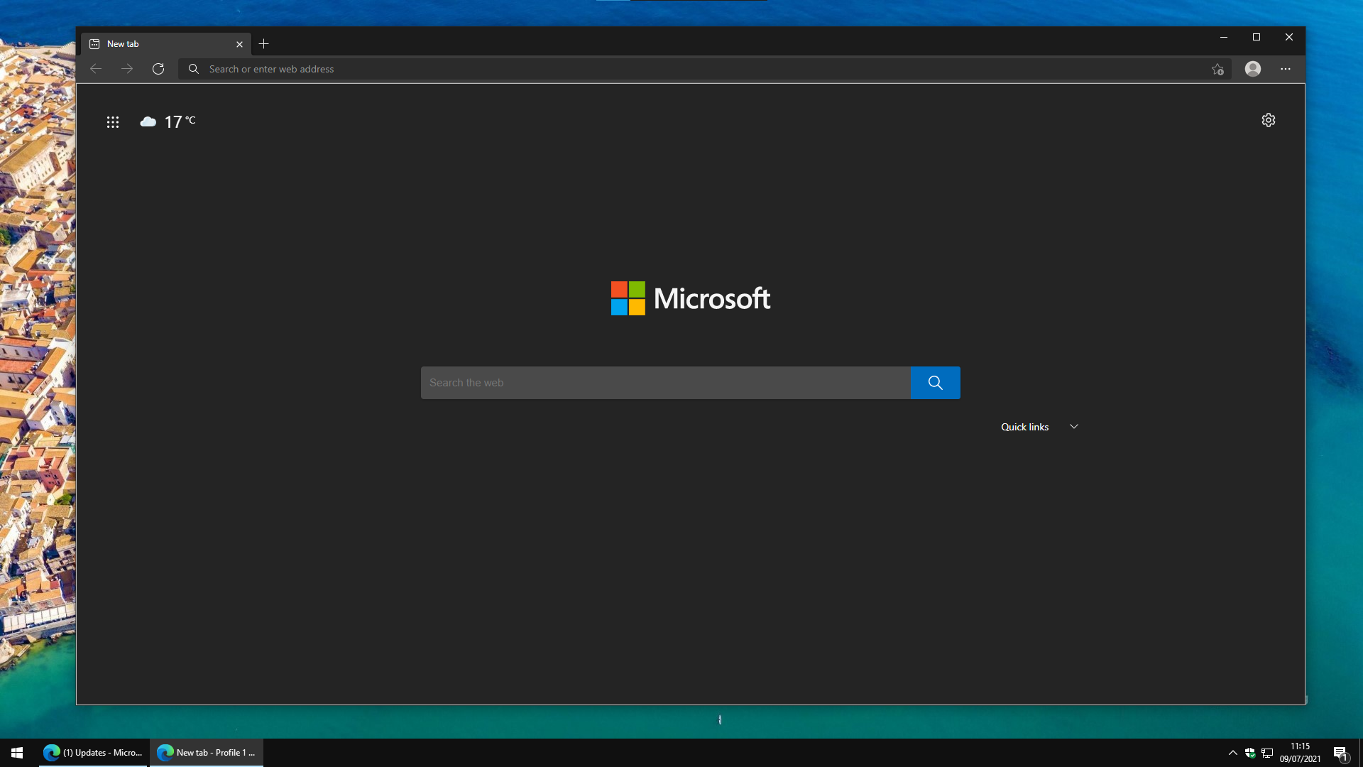Close the New tab tab
The image size is (1363, 767).
pos(239,44)
